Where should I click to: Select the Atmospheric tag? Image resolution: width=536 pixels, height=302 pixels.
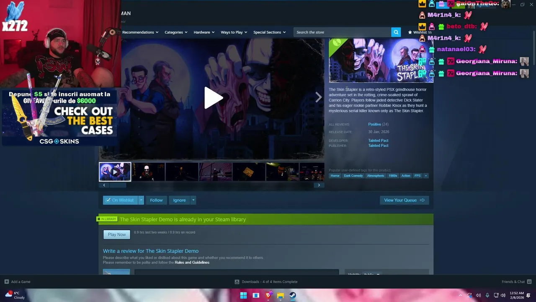click(375, 176)
